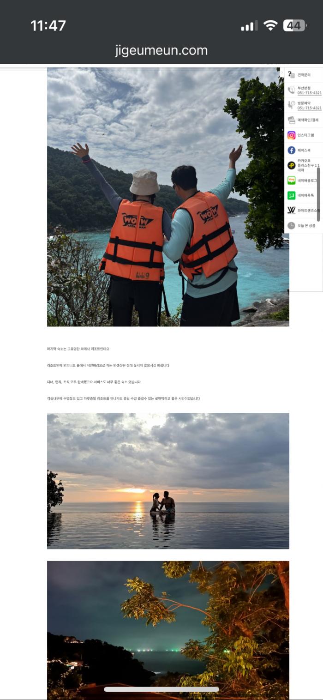
Task: Open the Facebook icon in sidebar
Action: click(291, 150)
